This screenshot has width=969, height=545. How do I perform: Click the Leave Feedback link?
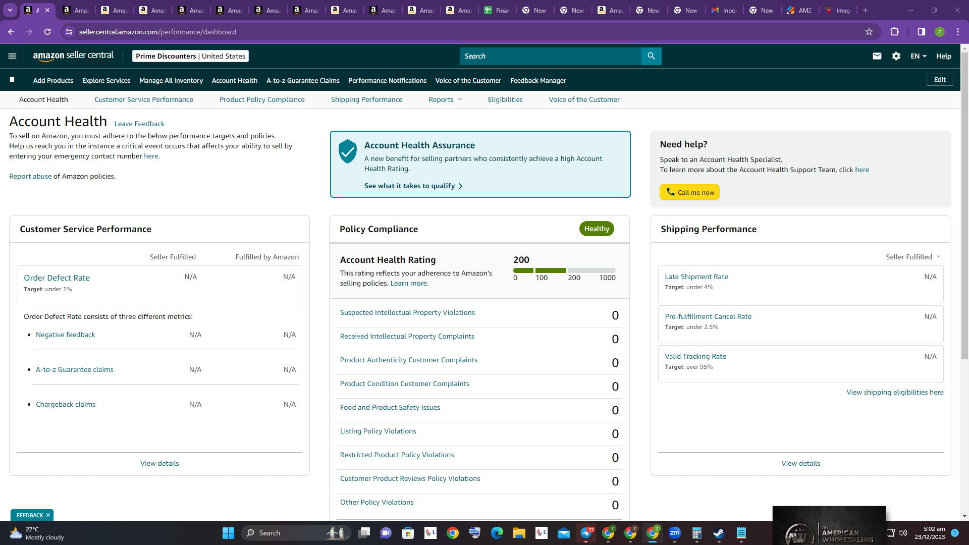click(139, 124)
